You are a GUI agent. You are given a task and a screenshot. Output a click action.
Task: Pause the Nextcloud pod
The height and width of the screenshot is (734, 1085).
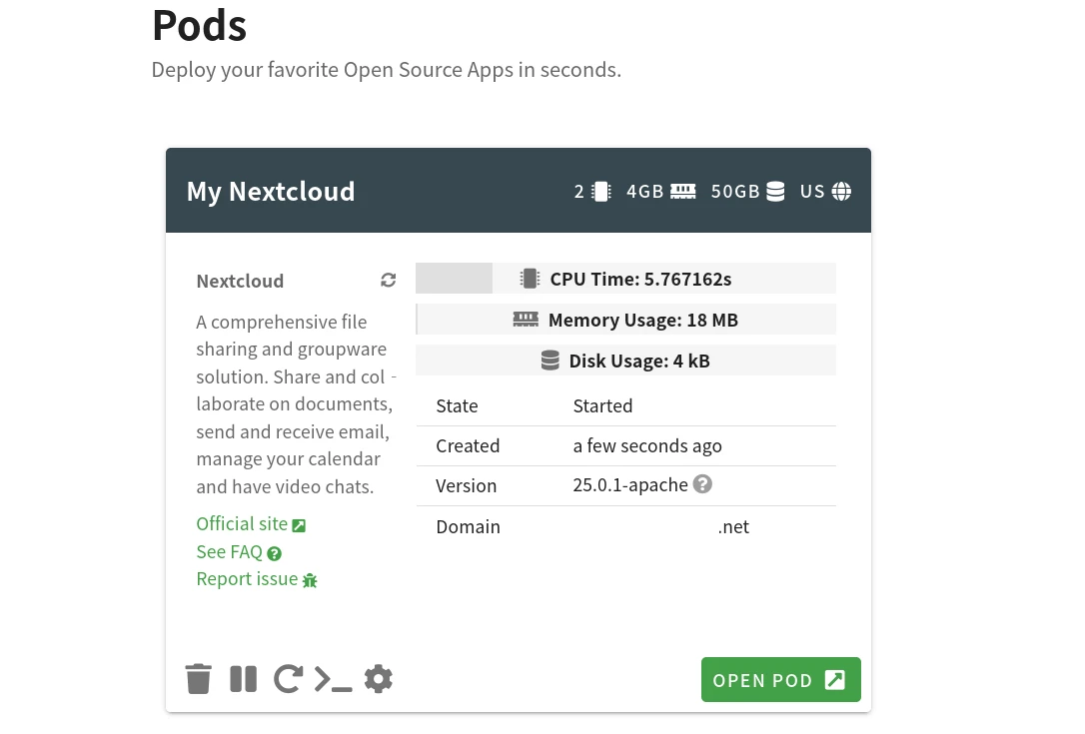244,679
